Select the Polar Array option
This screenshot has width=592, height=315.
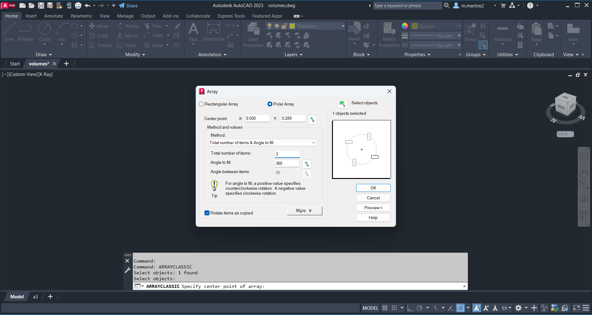270,104
